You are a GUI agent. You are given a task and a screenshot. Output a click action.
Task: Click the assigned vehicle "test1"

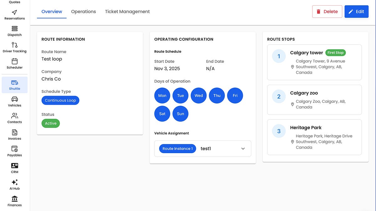(206, 148)
